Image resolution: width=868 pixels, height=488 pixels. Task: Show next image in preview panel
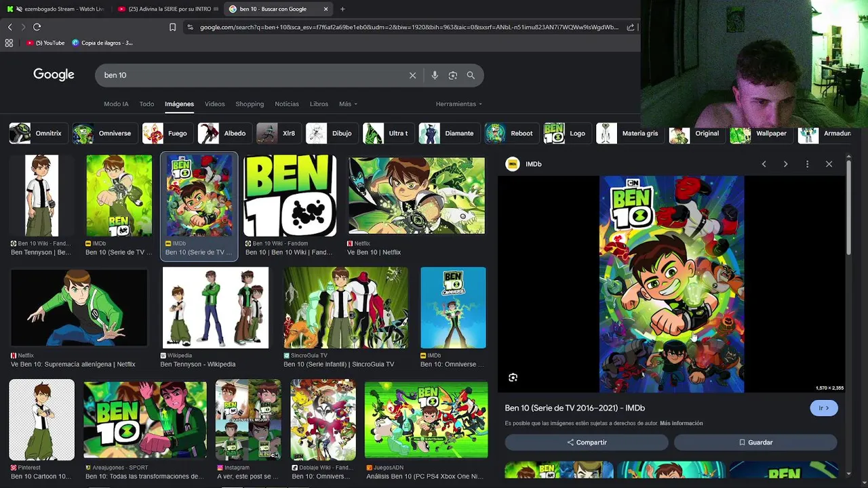pyautogui.click(x=785, y=164)
